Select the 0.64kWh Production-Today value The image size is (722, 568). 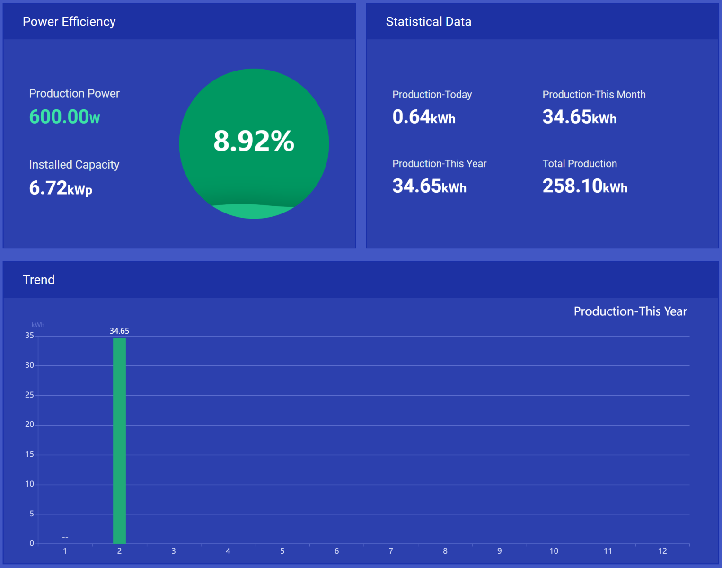point(423,117)
